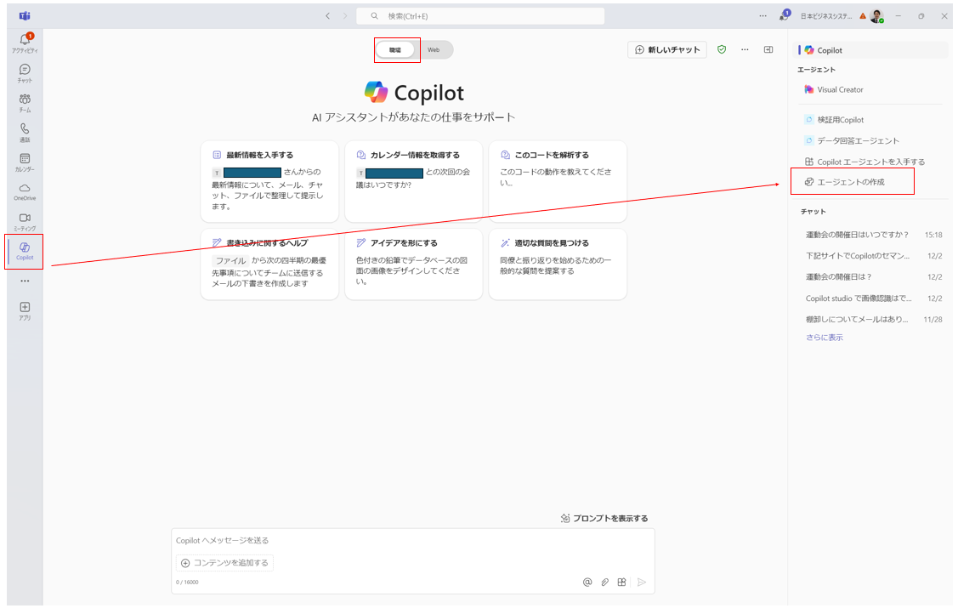
Task: Toggle the side panel icon
Action: coord(768,49)
